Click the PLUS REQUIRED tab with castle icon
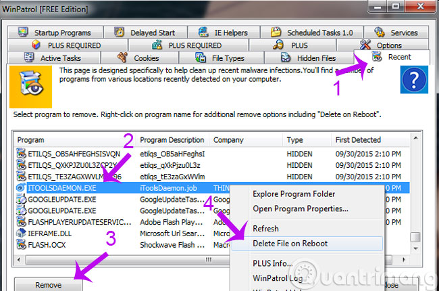Screen dimensions: 439x291 point(188,45)
